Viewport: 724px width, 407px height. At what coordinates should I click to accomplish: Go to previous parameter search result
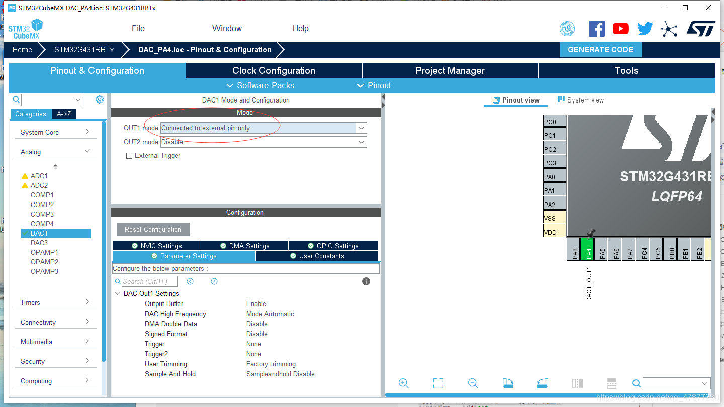[190, 281]
